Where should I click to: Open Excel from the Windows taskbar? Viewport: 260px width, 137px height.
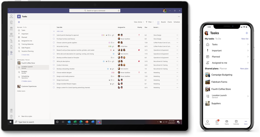(75, 122)
